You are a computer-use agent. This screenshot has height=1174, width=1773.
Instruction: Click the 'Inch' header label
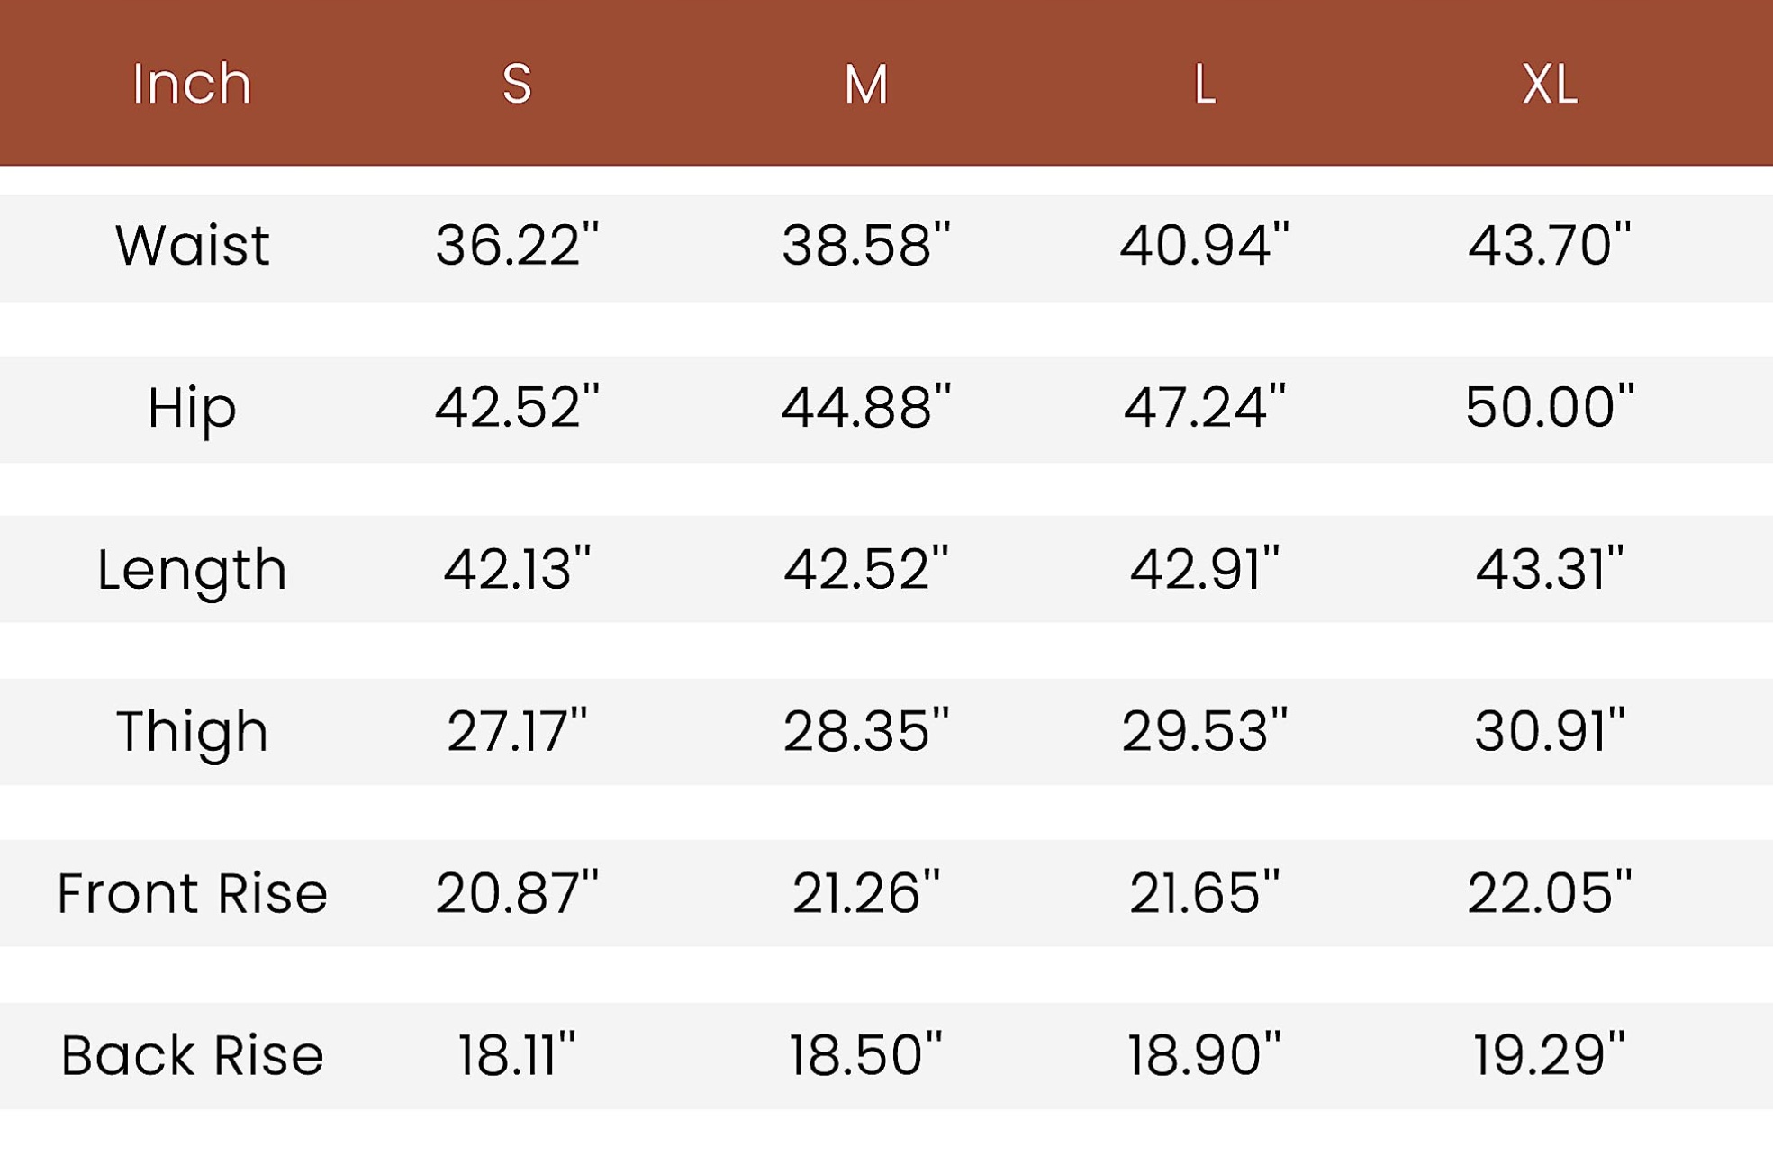pyautogui.click(x=192, y=84)
